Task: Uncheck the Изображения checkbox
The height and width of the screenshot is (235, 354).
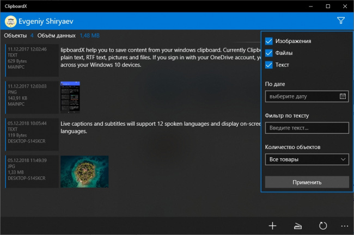Action: 268,41
